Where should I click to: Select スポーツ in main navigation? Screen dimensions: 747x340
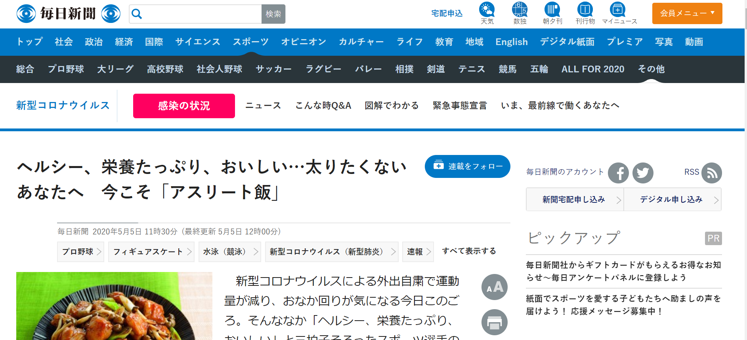[251, 42]
